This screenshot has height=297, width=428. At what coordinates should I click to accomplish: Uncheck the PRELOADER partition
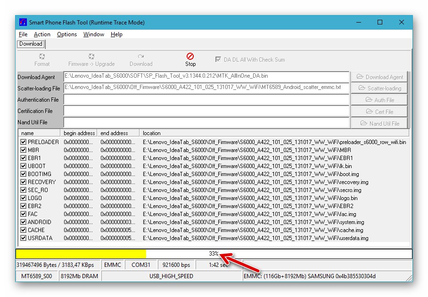pos(23,142)
